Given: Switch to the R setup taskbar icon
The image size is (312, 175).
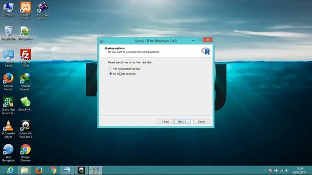Looking at the screenshot, I should click(x=96, y=170).
